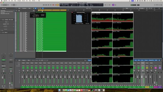
Task: Open the Snap pop-up menu set to Smart
Action: (130, 8)
